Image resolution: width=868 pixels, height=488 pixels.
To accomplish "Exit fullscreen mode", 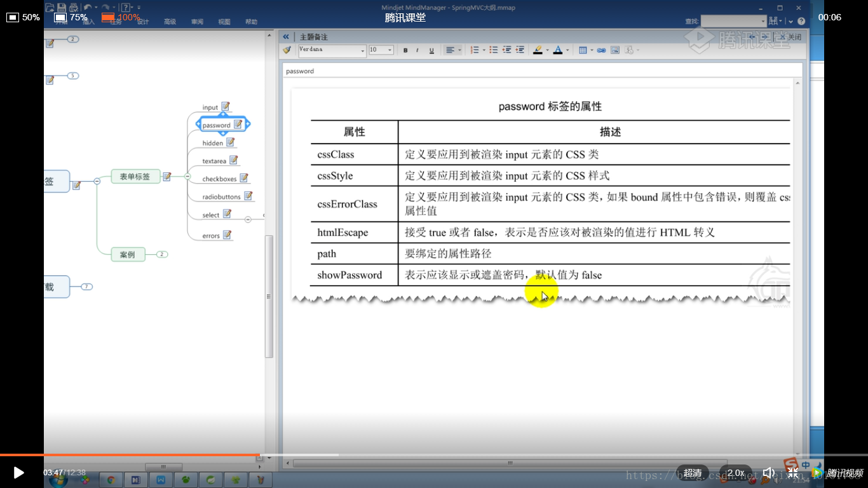I will [x=792, y=473].
